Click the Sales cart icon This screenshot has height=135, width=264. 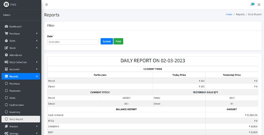point(6,41)
